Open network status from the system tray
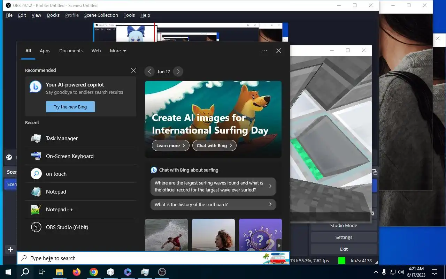446x279 pixels. point(393,272)
